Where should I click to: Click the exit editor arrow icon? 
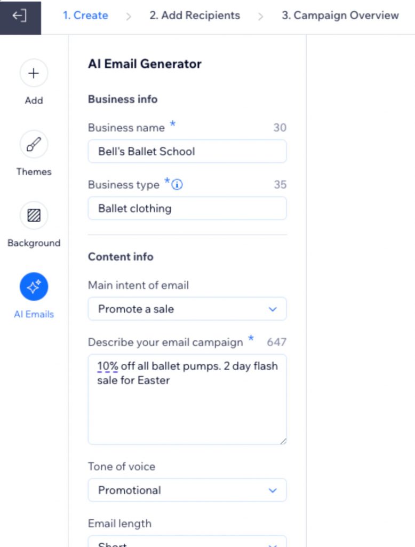click(x=19, y=16)
